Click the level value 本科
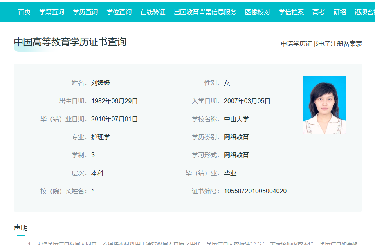The height and width of the screenshot is (245, 375). point(97,173)
